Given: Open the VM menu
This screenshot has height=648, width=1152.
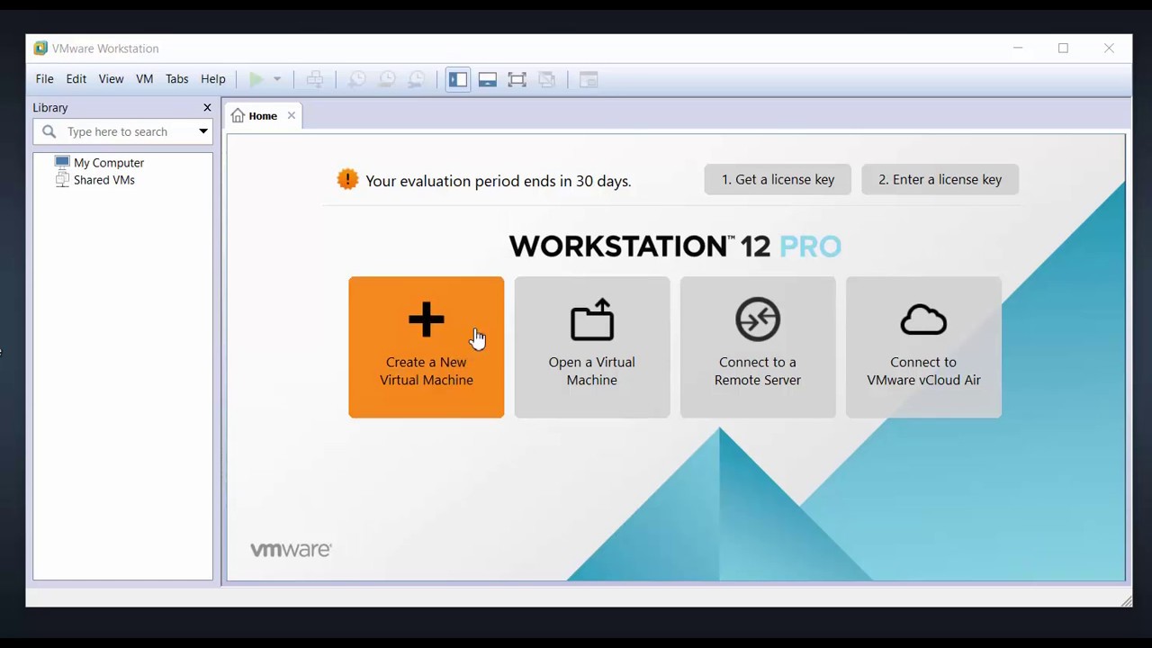Looking at the screenshot, I should [x=145, y=79].
